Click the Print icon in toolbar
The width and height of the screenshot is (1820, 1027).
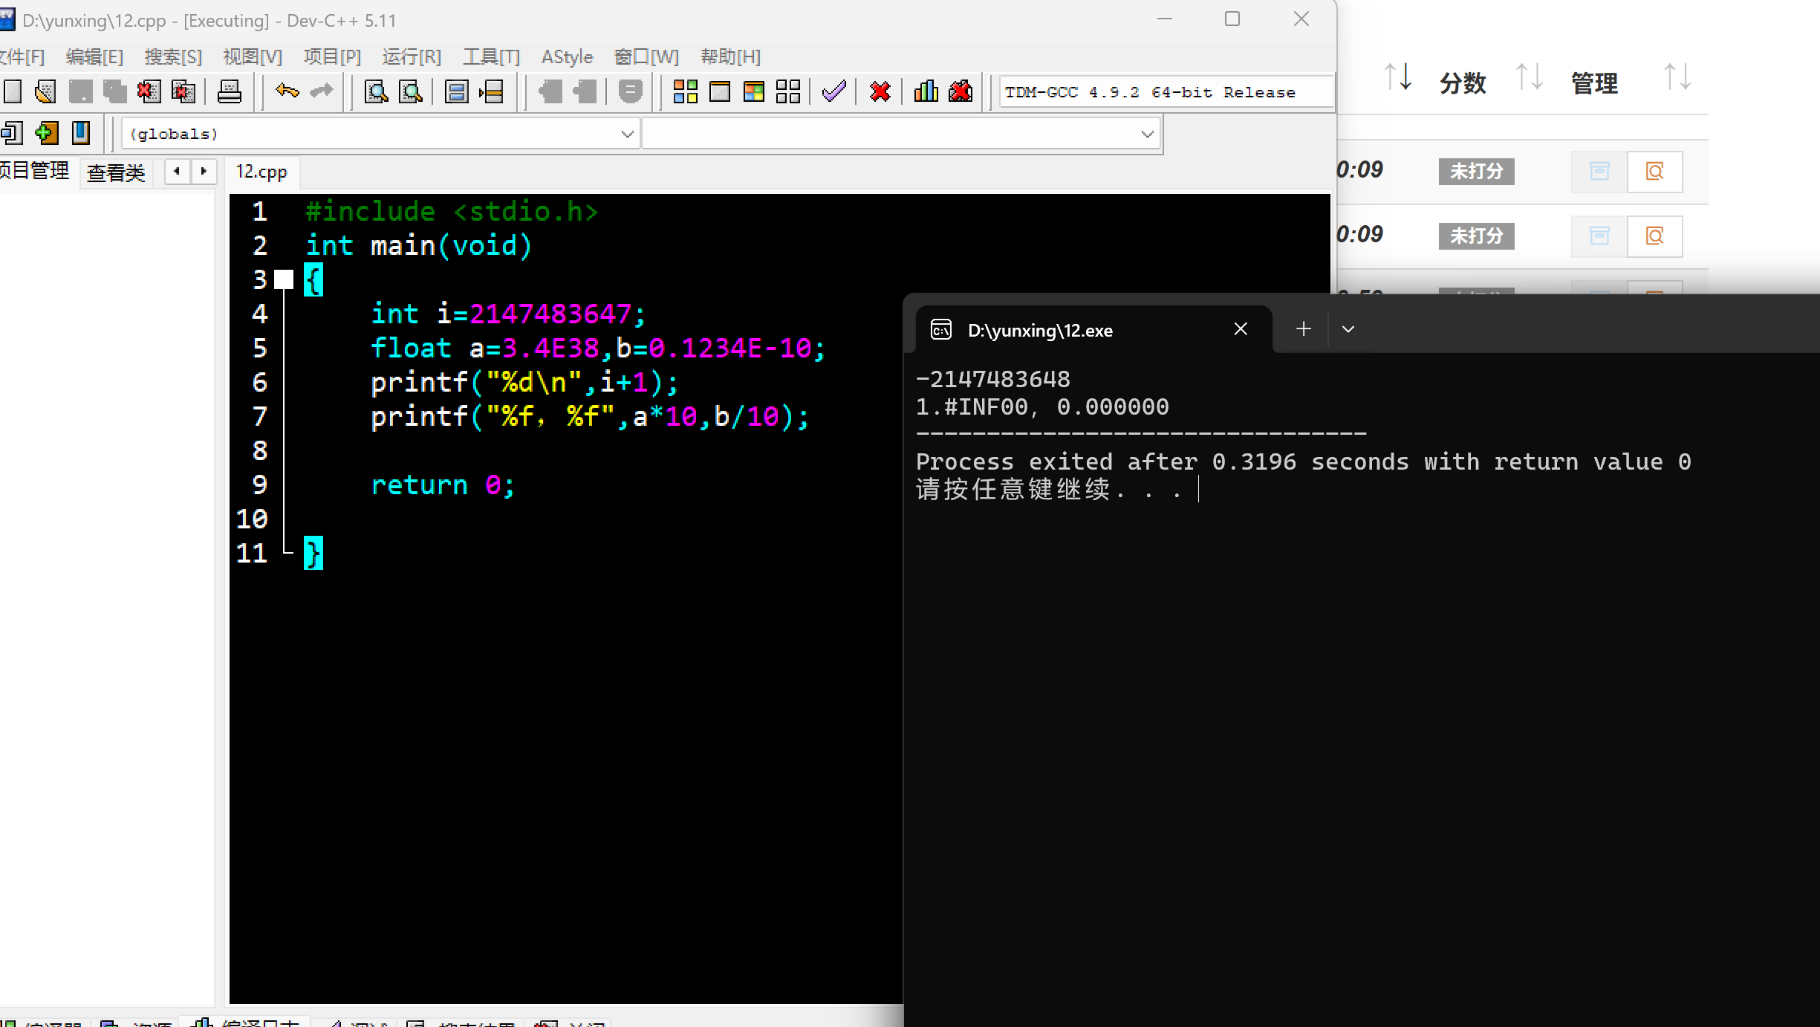229,91
